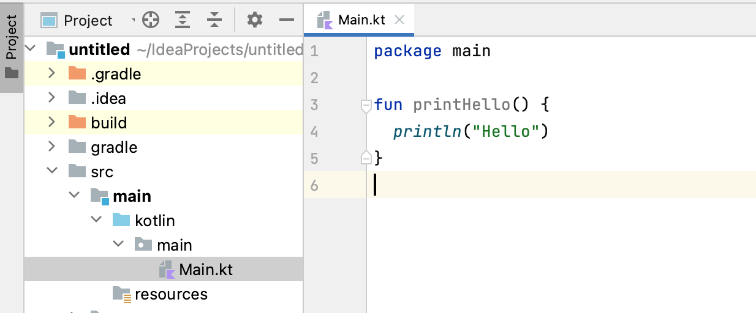Close the Main.kt editor tab

click(399, 20)
